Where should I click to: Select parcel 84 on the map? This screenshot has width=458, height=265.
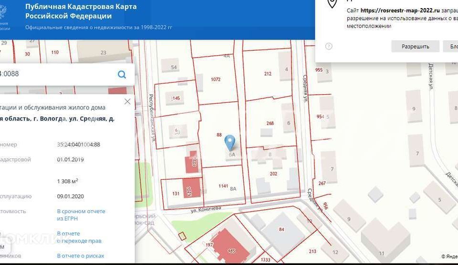(281, 229)
